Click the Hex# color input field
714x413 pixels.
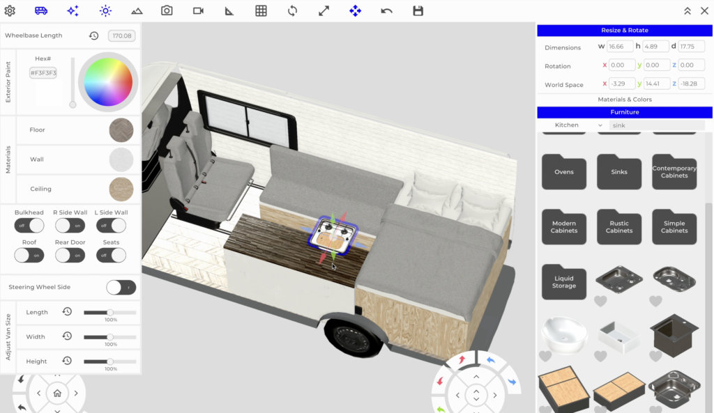coord(43,72)
